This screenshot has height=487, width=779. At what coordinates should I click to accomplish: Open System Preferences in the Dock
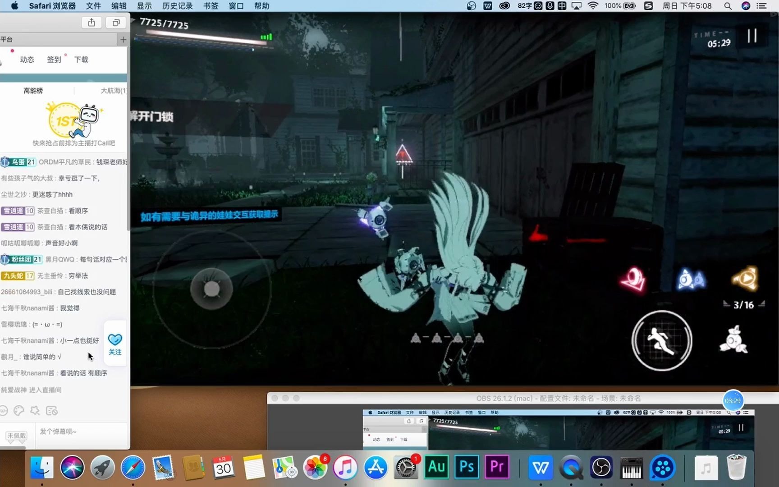(x=406, y=467)
